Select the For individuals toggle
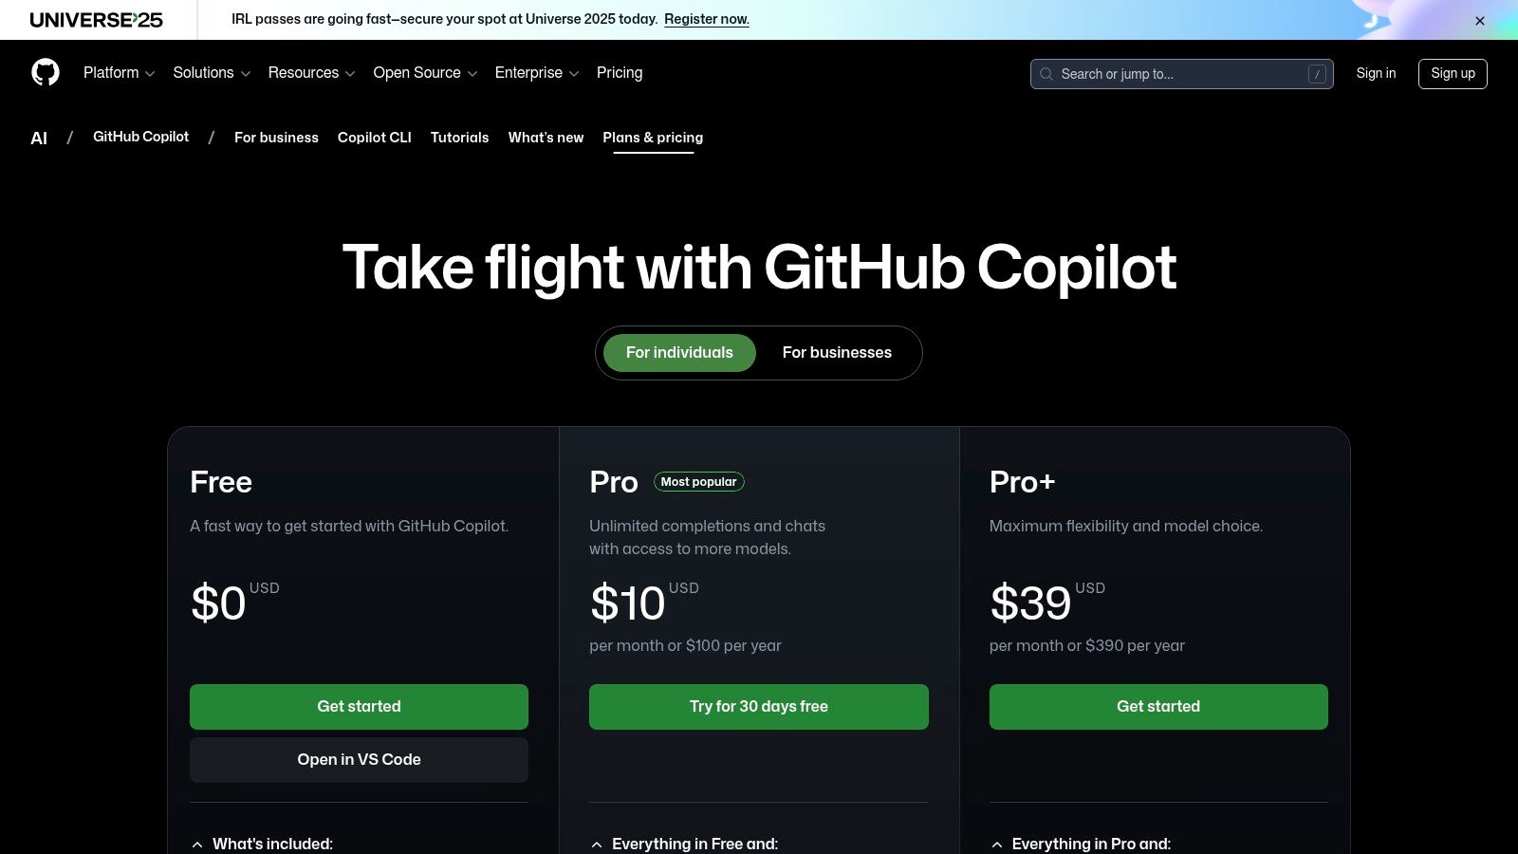1518x854 pixels. click(679, 353)
